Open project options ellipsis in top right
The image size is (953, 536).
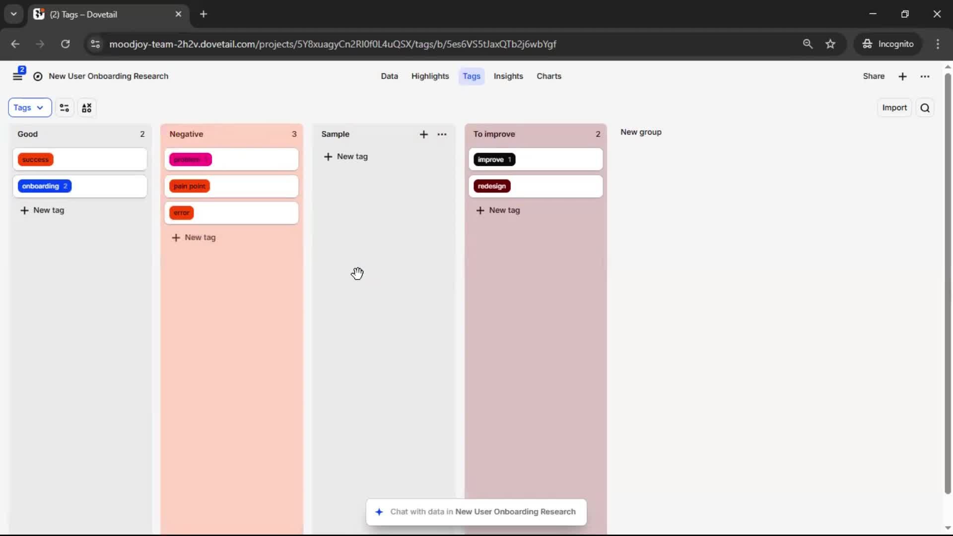[925, 76]
